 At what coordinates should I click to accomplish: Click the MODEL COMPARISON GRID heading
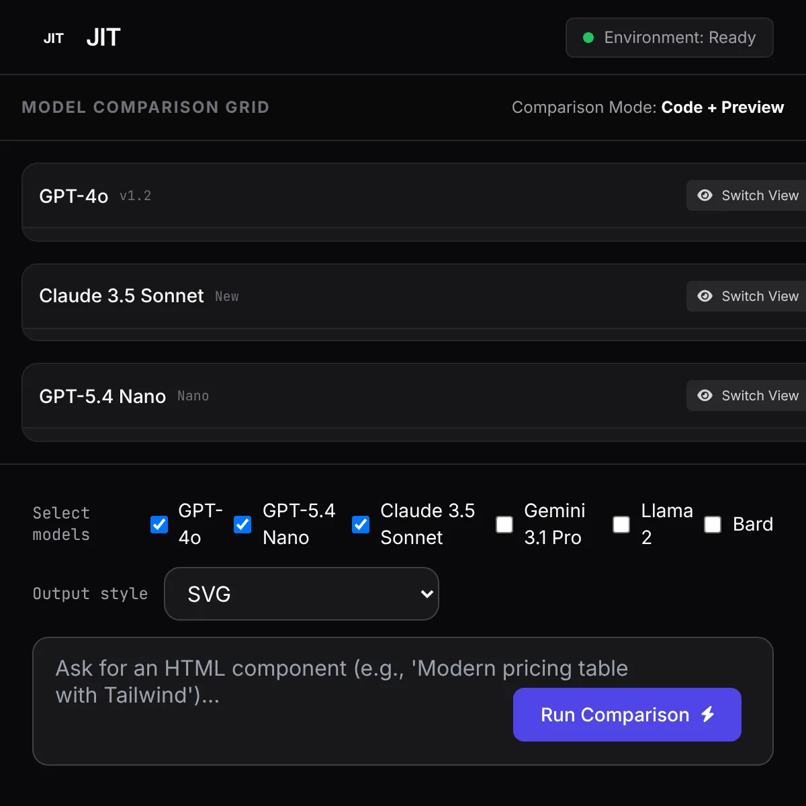coord(146,107)
